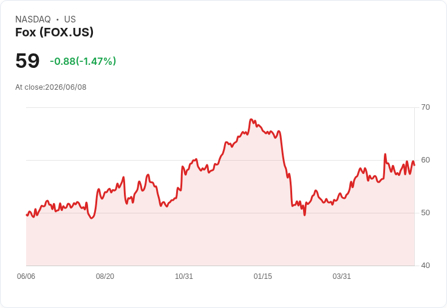Click the chart's highest peak near 68
This screenshot has width=447, height=308.
click(251, 119)
